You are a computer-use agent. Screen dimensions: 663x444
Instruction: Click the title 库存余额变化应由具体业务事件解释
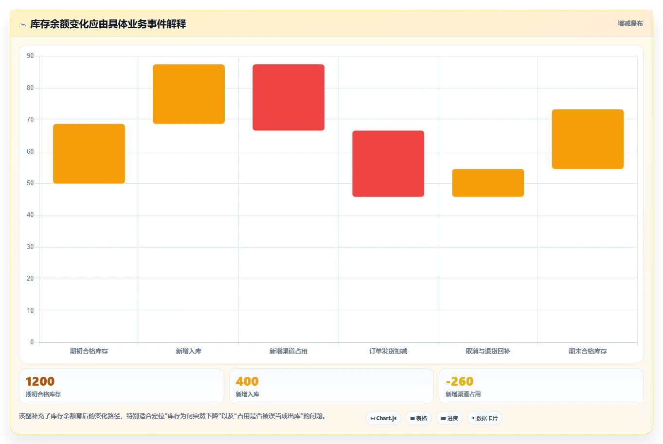click(x=108, y=24)
